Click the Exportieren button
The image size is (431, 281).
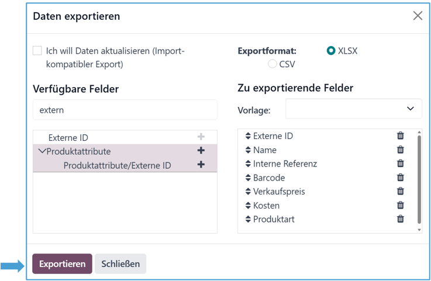(x=62, y=263)
